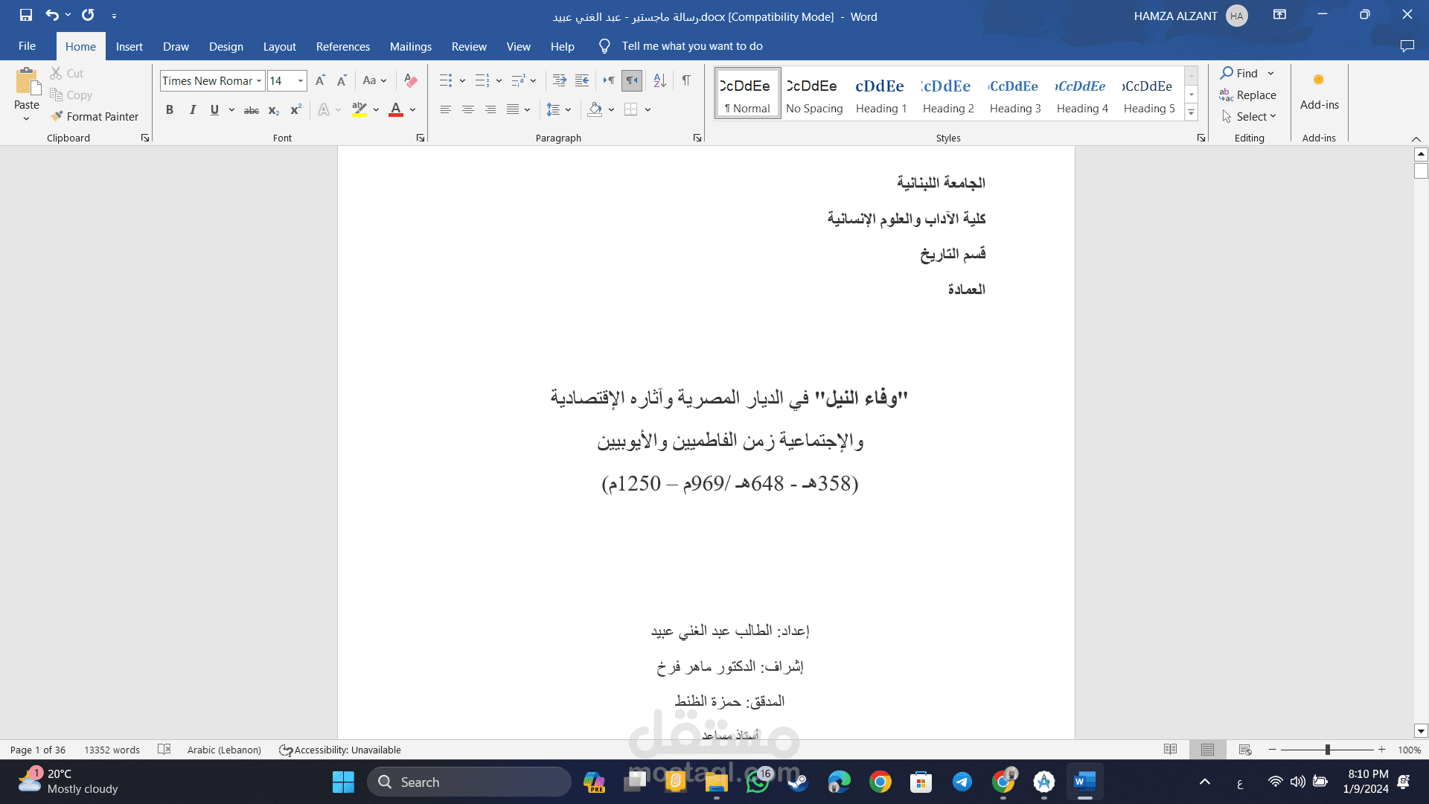Open Ribbon Display Options
This screenshot has height=804, width=1429.
tap(1279, 14)
